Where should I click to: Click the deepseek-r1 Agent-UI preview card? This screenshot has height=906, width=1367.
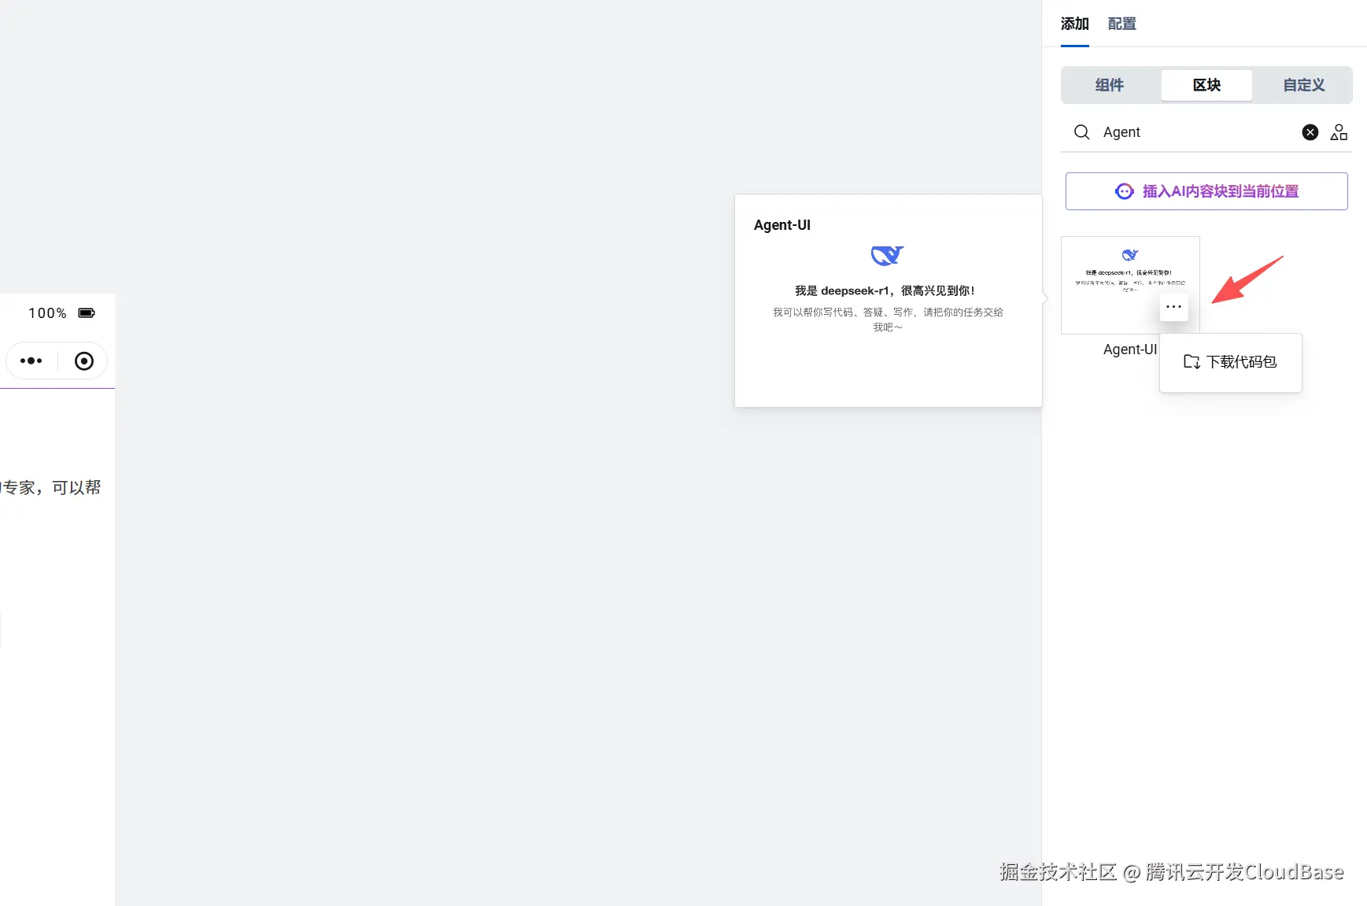pyautogui.click(x=888, y=301)
